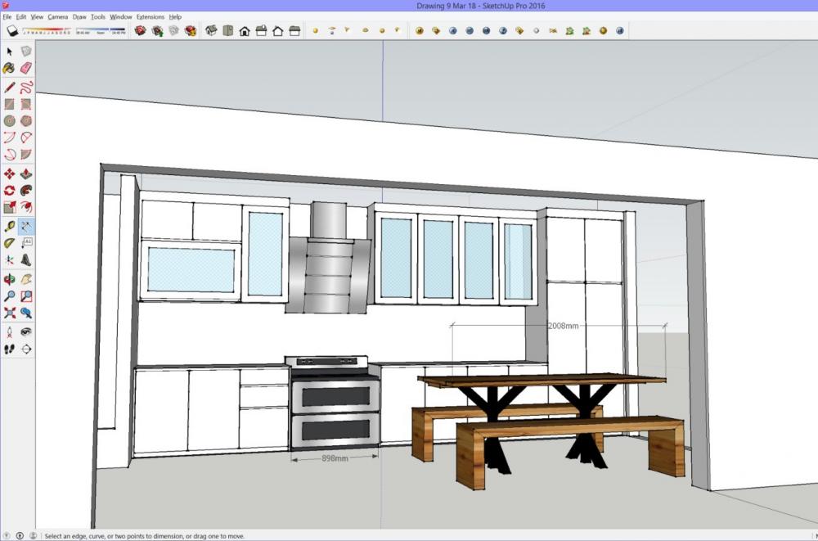The height and width of the screenshot is (541, 818).
Task: Activate the Circle tool
Action: coord(9,121)
